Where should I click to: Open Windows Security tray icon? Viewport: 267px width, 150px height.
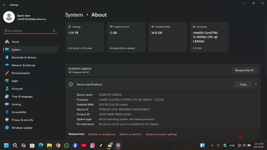(x=225, y=145)
